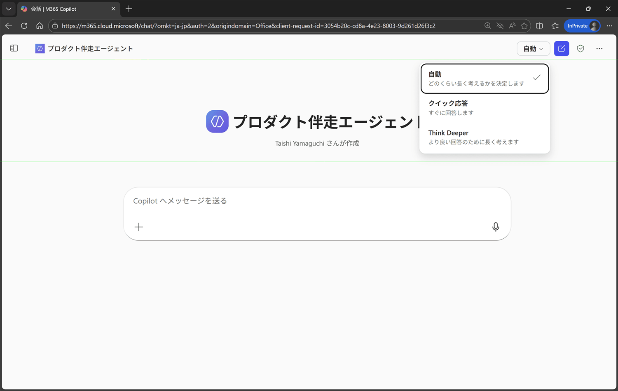Click the large agent logo icon

tap(217, 121)
